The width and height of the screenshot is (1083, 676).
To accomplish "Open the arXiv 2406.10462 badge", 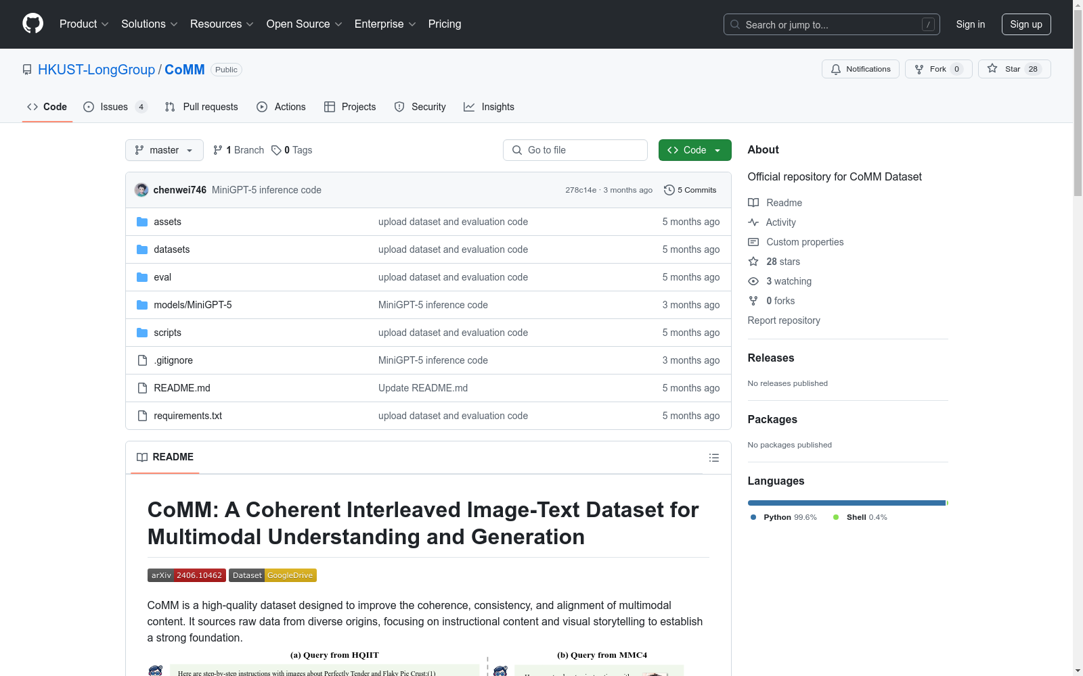I will [x=187, y=575].
